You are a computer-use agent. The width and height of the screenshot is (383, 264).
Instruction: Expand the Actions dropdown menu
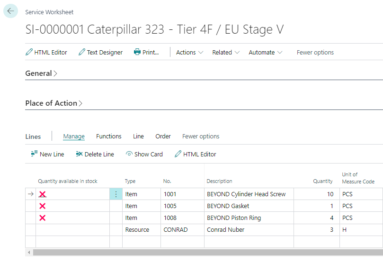tap(189, 53)
